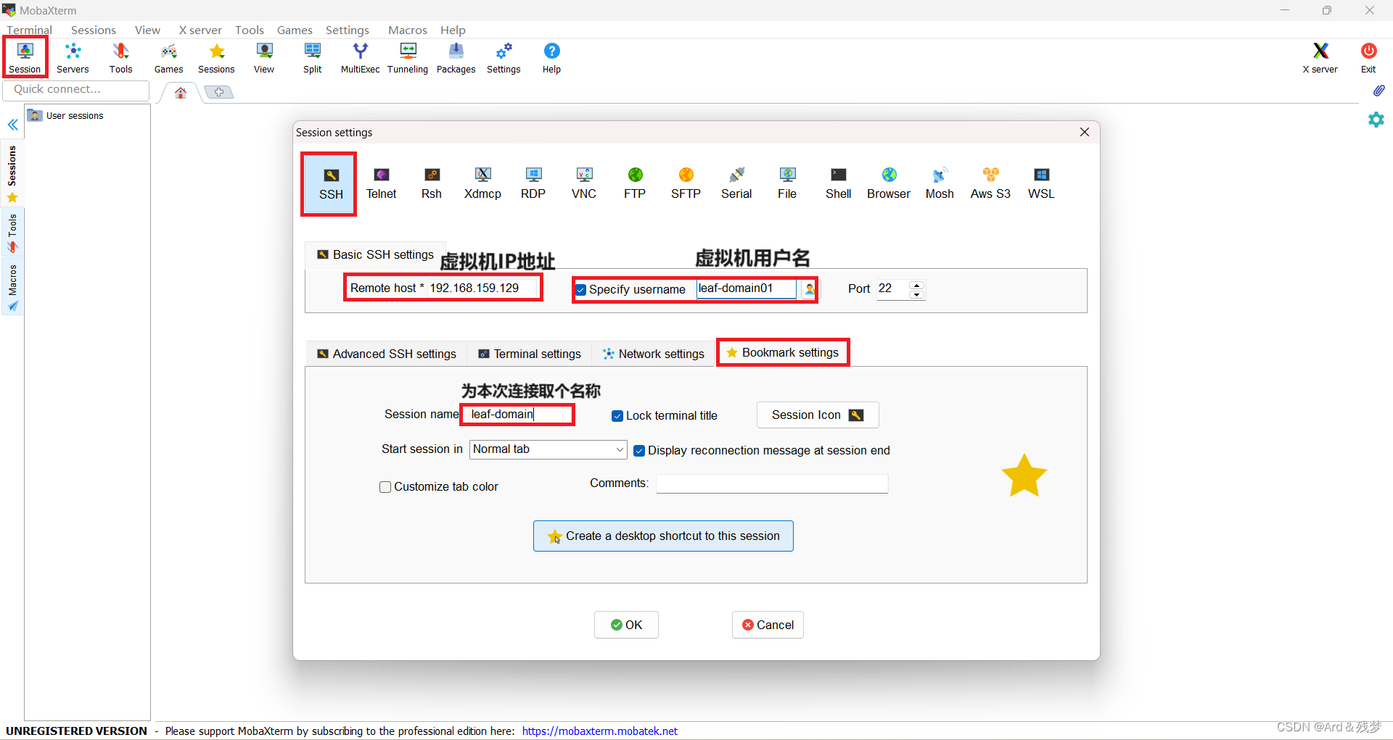Switch to Advanced SSH settings tab

coord(387,354)
